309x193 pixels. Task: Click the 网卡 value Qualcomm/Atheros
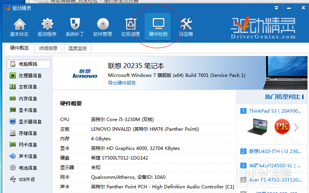[x=128, y=177]
